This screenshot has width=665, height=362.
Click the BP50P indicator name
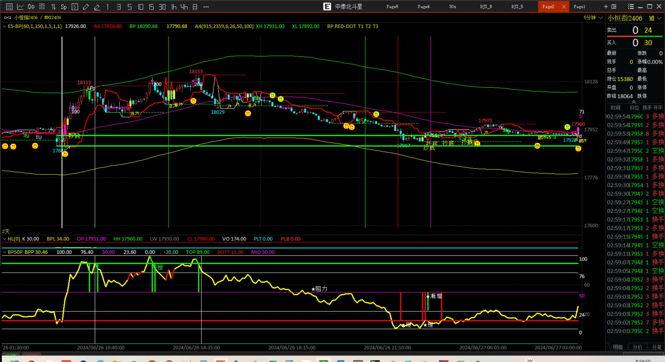click(x=15, y=252)
